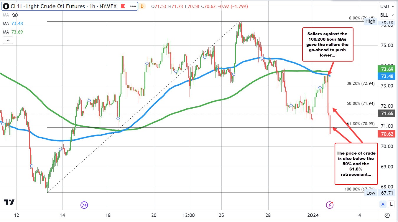The height and width of the screenshot is (222, 398).
Task: Open the USD currency dropdown
Action: click(387, 6)
